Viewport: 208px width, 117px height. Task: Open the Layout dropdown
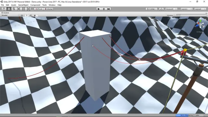[x=200, y=9]
